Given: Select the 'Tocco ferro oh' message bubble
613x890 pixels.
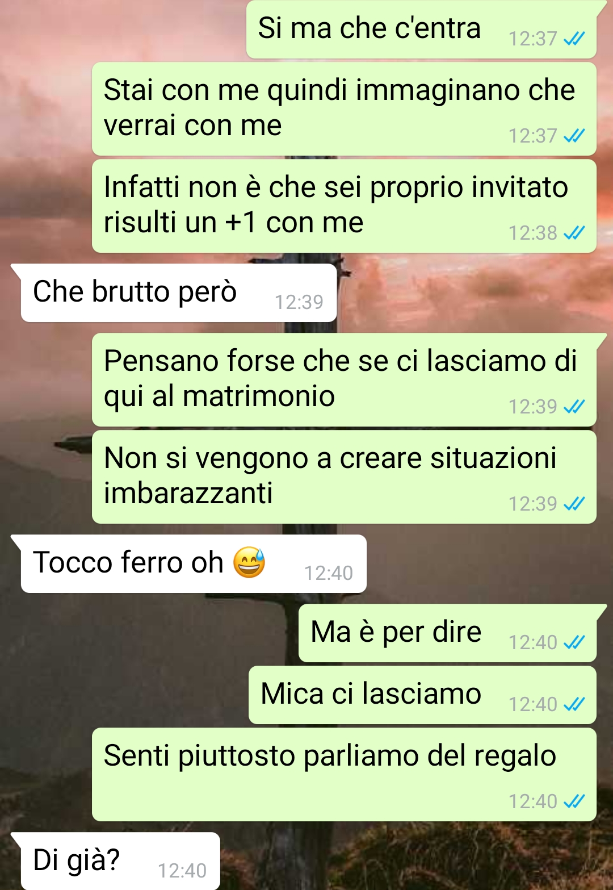Looking at the screenshot, I should pos(194,564).
